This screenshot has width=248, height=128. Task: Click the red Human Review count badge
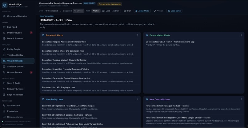[x=31, y=72]
